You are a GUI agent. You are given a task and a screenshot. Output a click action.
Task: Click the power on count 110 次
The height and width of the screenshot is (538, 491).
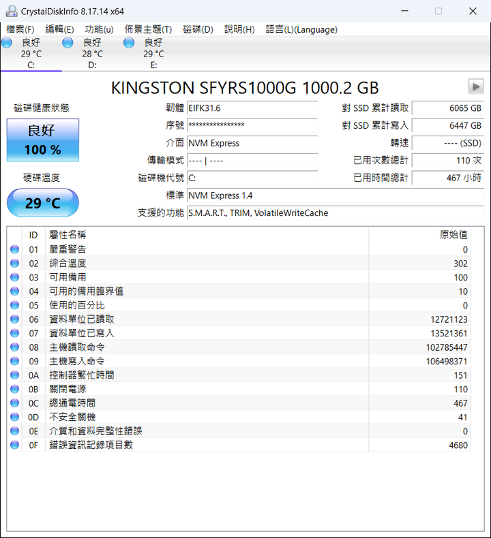[x=448, y=161]
